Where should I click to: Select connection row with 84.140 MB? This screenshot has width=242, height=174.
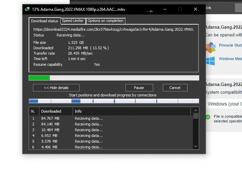tap(111, 124)
